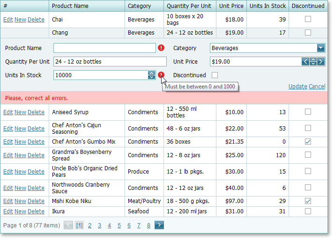Go to page 5 in pager

click(x=119, y=225)
